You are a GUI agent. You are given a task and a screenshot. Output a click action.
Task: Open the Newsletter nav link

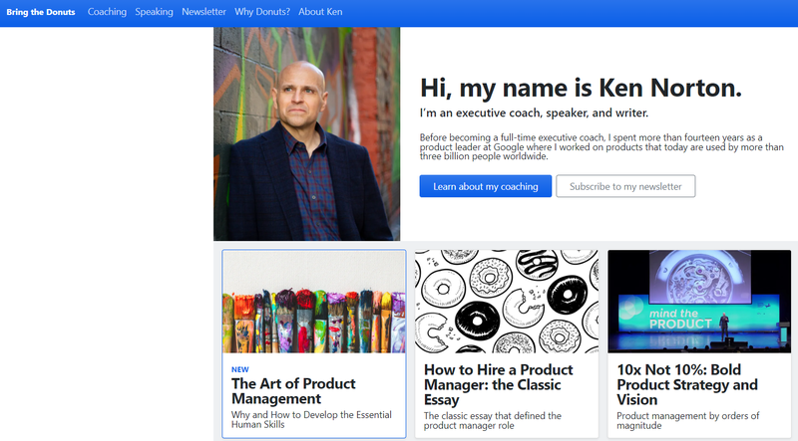coord(203,12)
